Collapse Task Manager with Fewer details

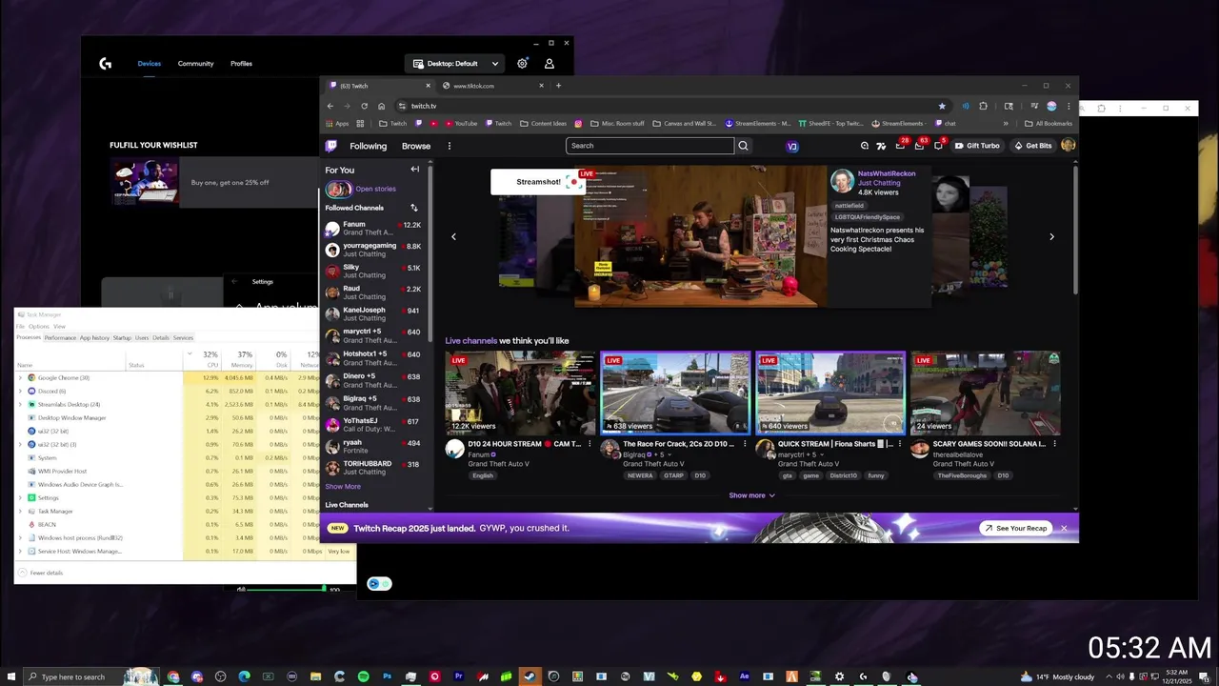(x=41, y=573)
